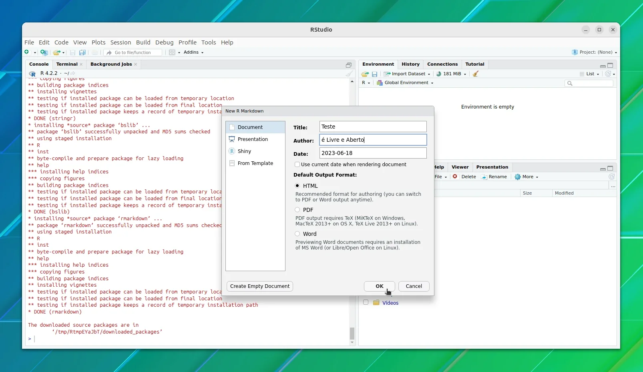
Task: Click the Title input field
Action: tap(373, 127)
